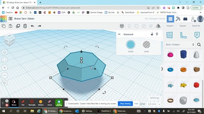This screenshot has width=204, height=114.
Task: Invite collaborators with the add person icon
Action: click(193, 19)
